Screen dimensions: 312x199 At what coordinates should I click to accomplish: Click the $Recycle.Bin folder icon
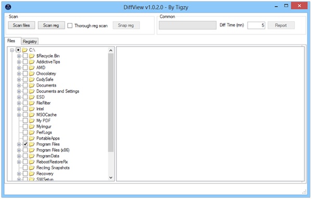click(32, 56)
